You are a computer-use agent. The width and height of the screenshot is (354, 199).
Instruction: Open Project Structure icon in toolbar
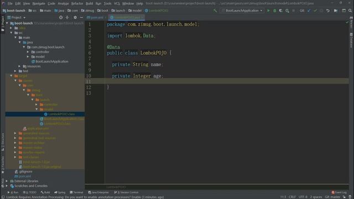point(336,11)
